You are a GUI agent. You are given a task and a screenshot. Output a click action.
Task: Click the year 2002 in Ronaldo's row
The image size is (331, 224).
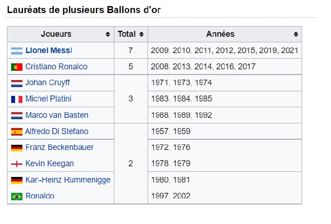point(182,196)
